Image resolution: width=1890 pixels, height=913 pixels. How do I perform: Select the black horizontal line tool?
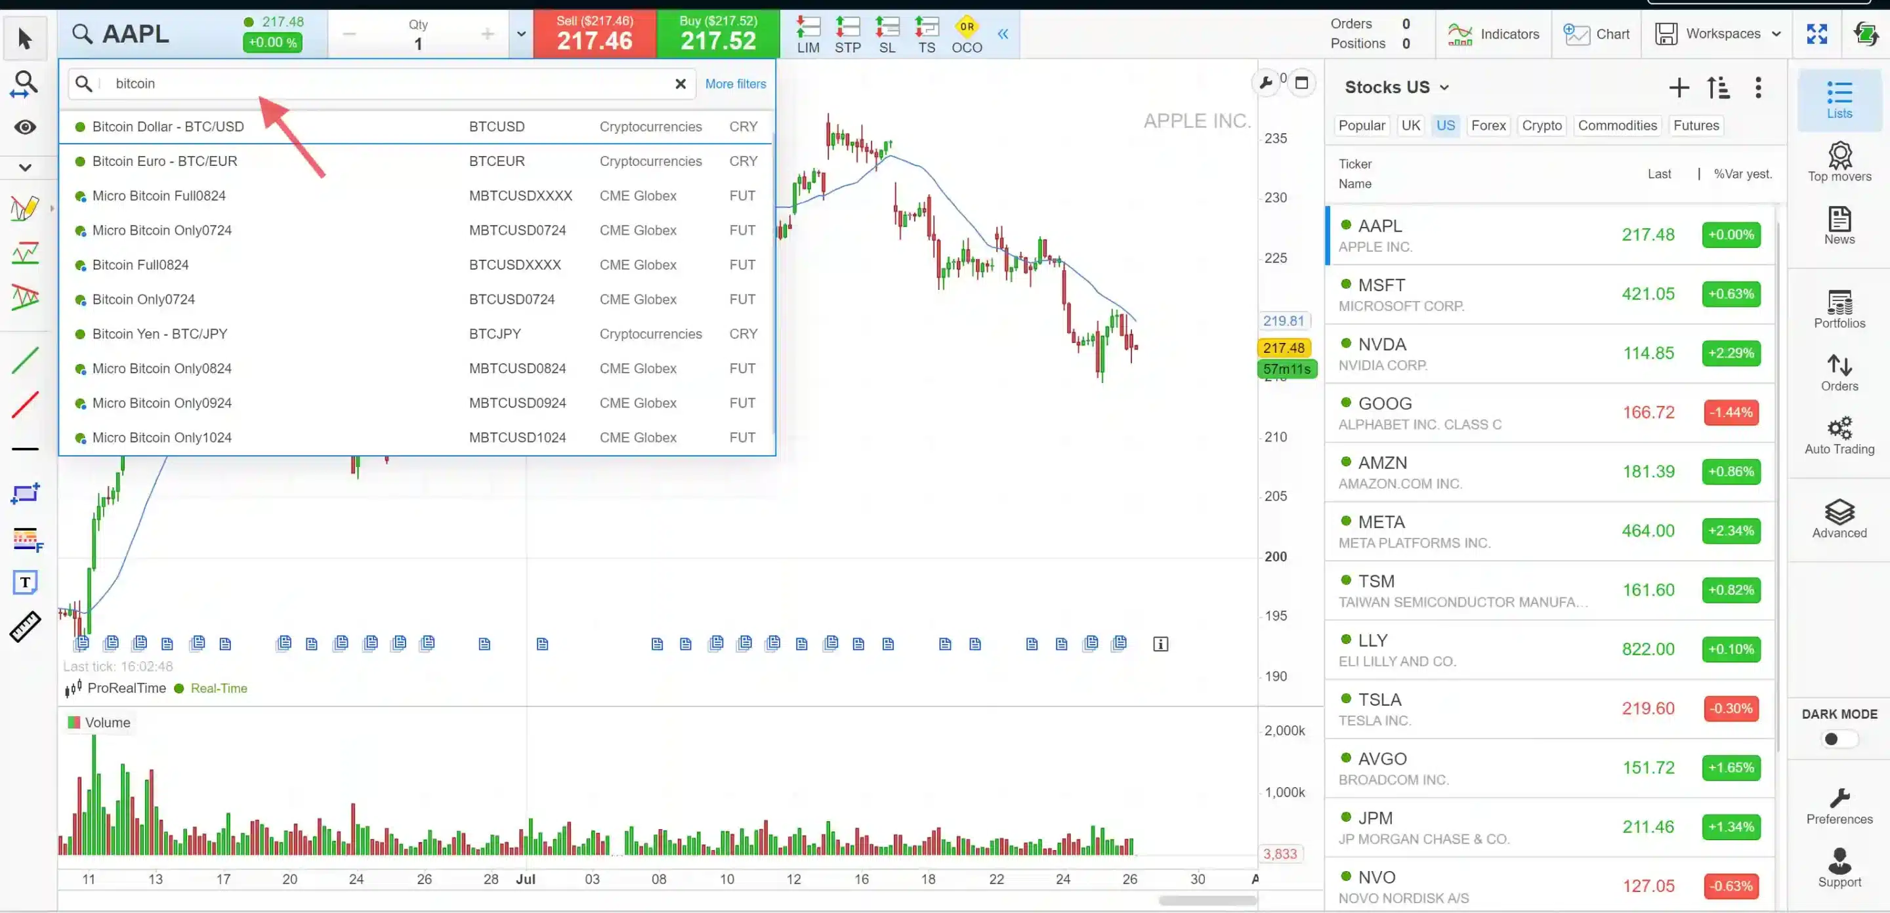click(x=25, y=448)
